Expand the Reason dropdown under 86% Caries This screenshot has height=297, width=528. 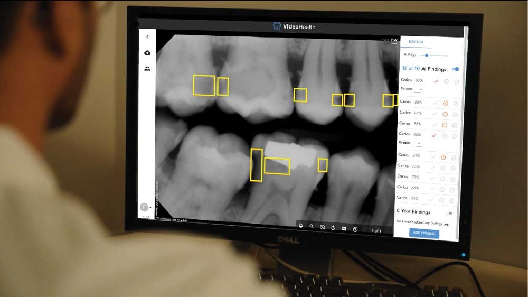click(x=419, y=143)
